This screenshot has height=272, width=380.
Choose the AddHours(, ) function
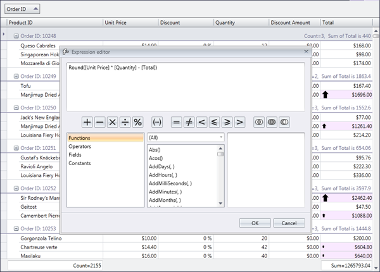[x=163, y=175]
